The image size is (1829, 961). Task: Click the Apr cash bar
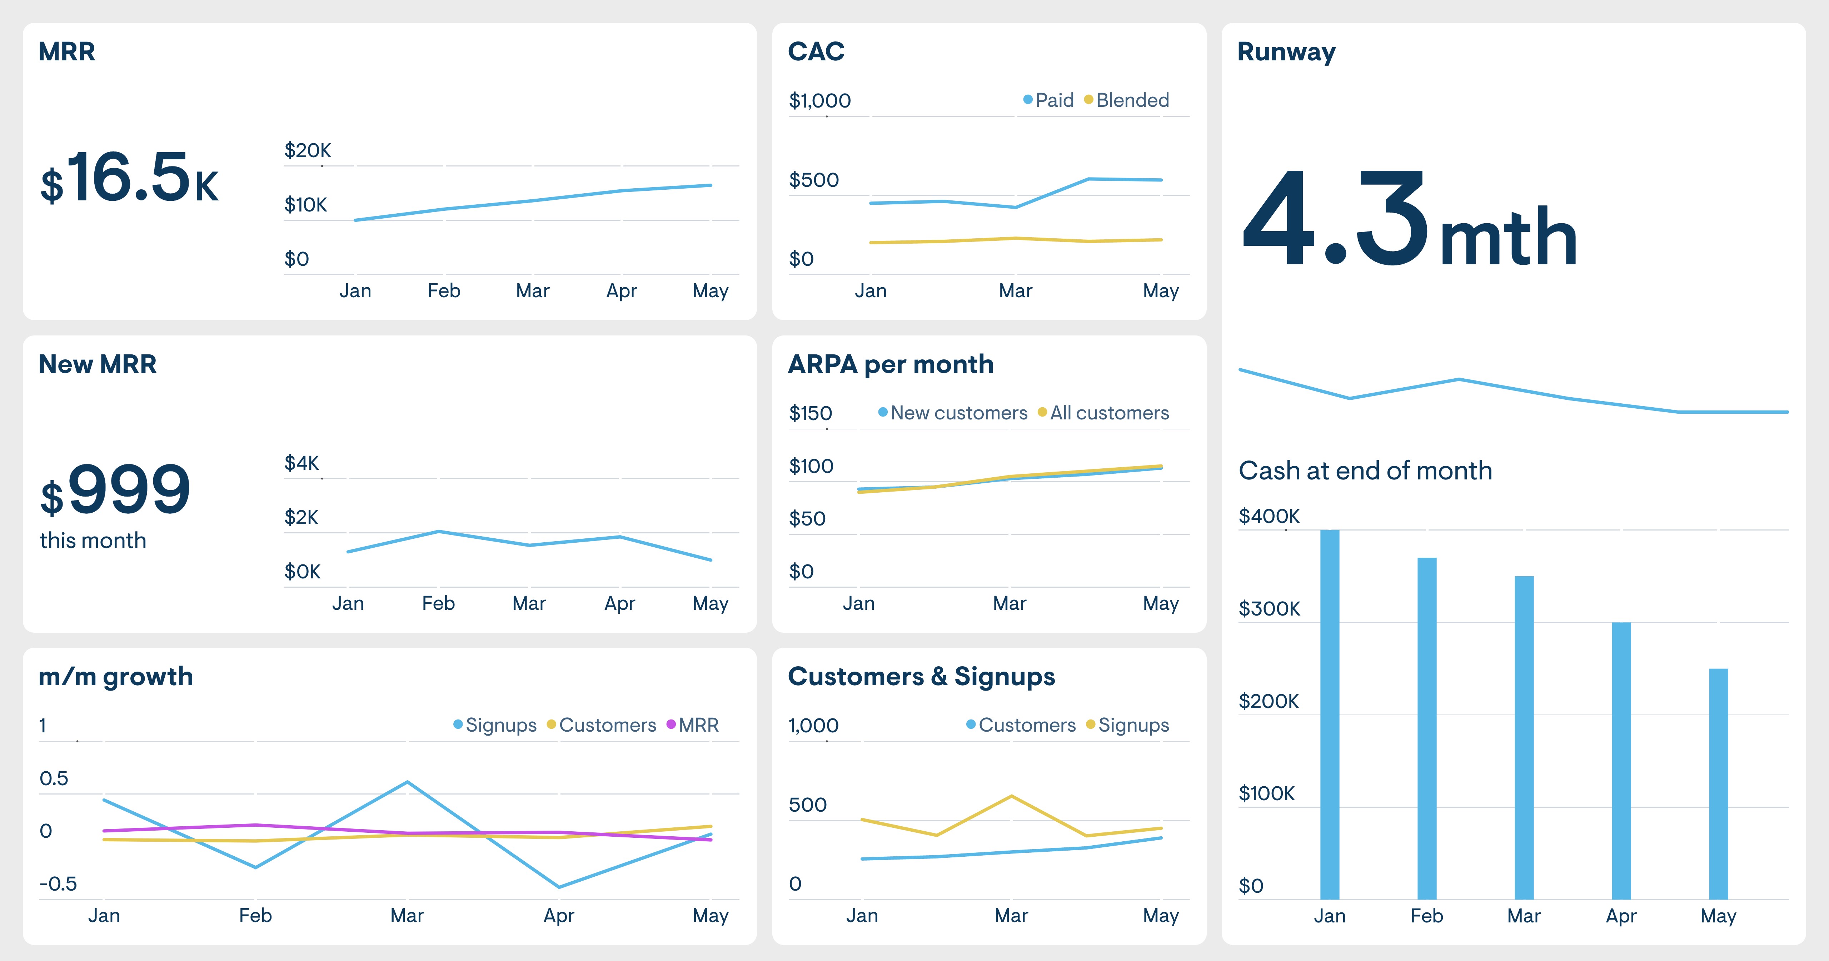click(1621, 760)
